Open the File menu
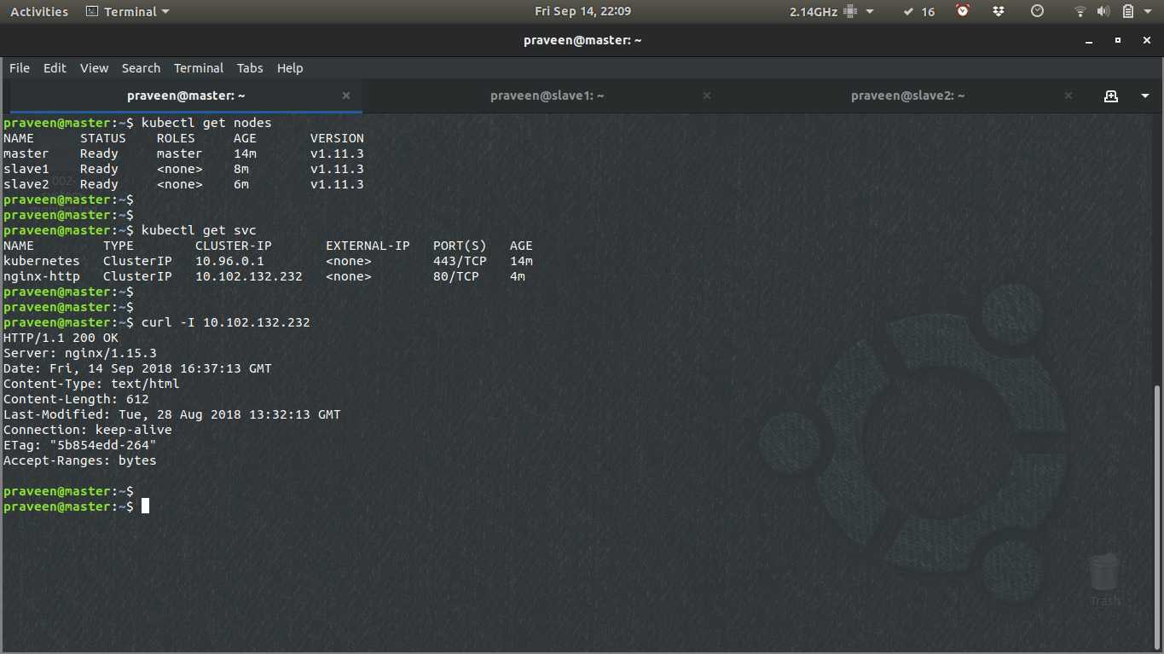This screenshot has width=1164, height=654. pos(19,68)
